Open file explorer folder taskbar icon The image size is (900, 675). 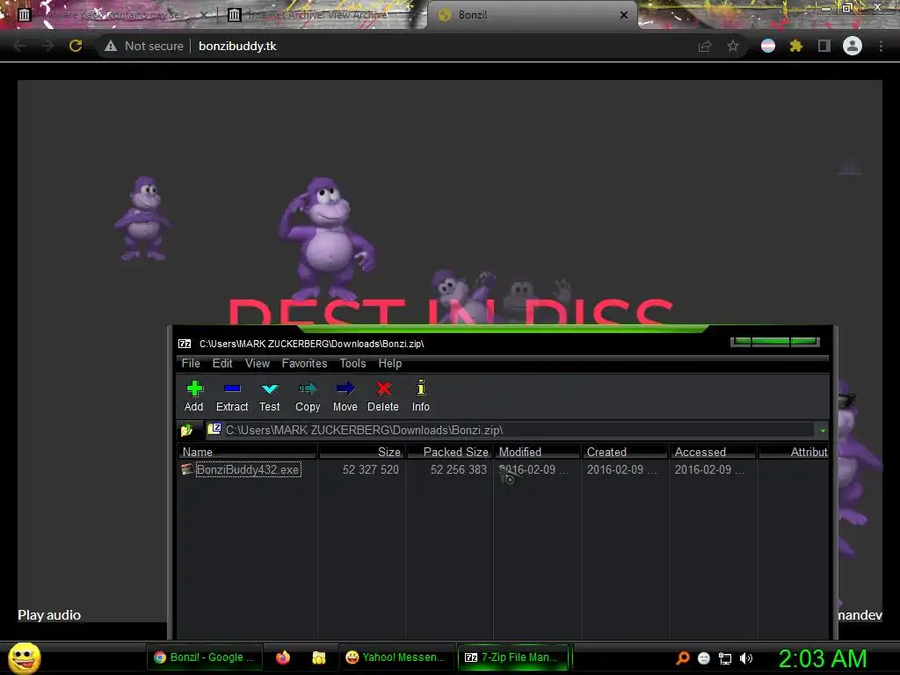pos(318,657)
